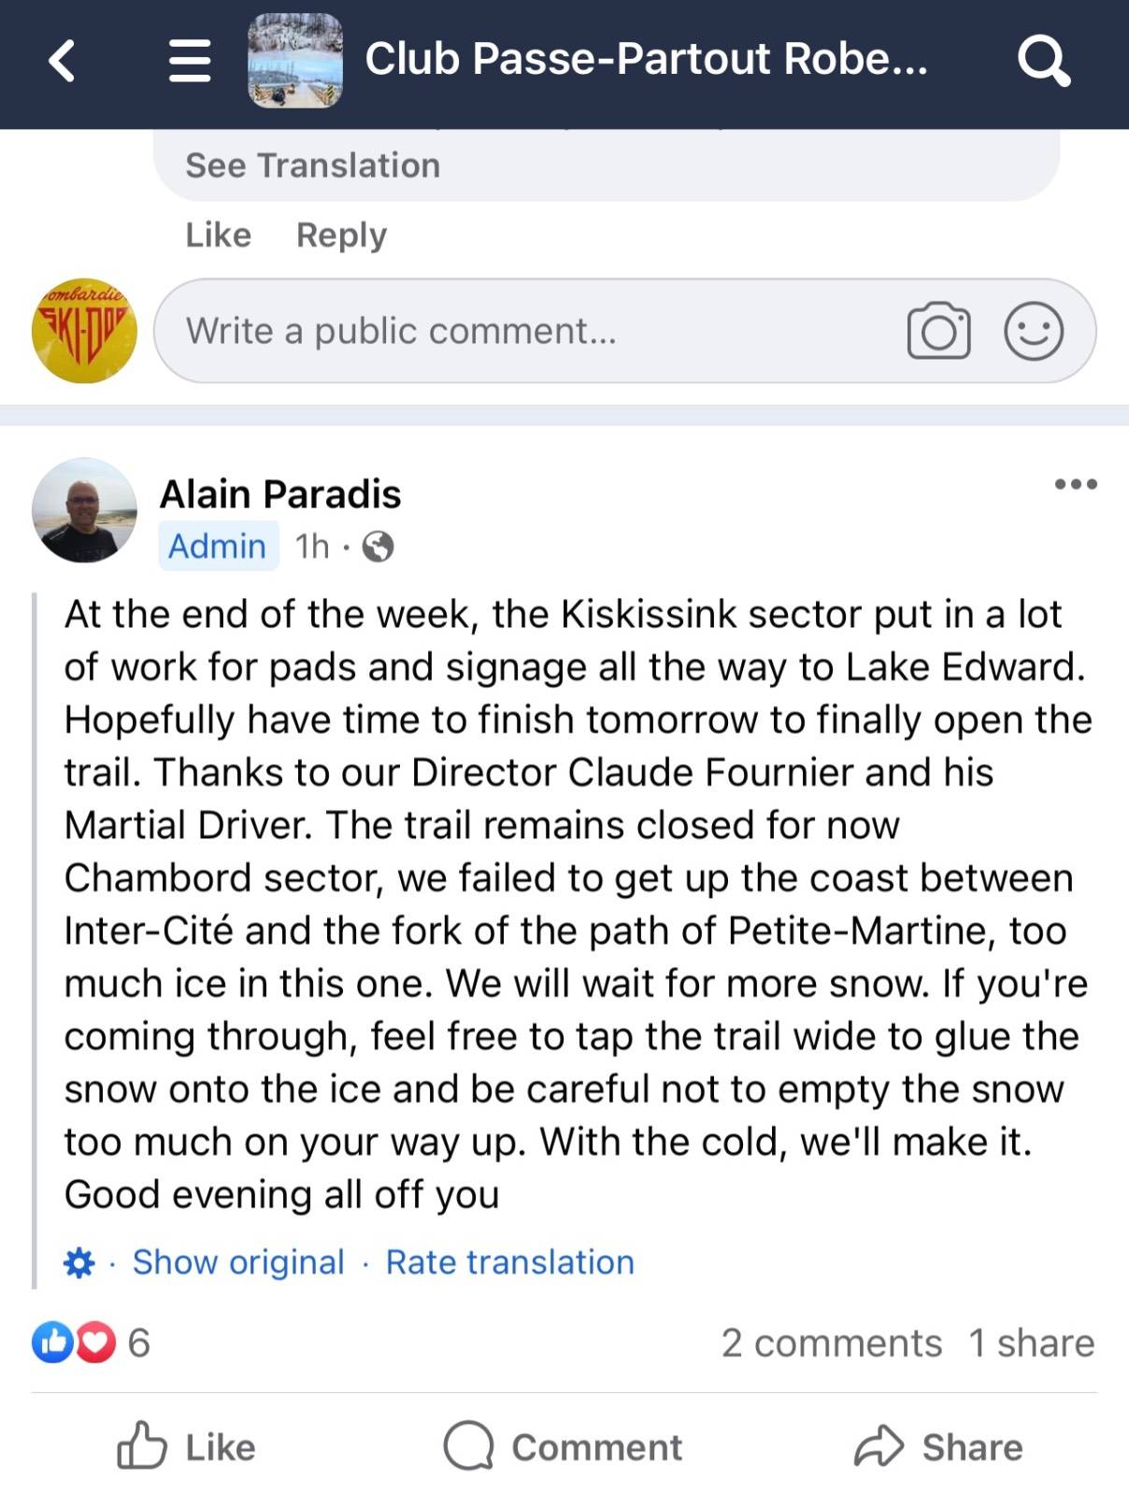Focus the Write a public comment field
The width and height of the screenshot is (1129, 1495).
pos(624,331)
